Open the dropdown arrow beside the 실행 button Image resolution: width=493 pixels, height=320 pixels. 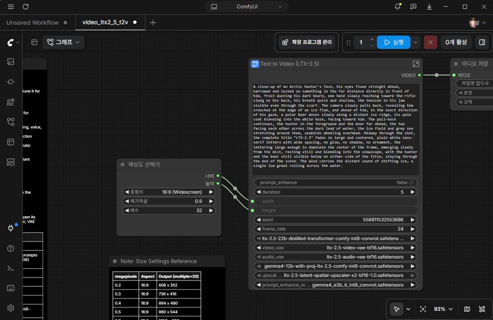coord(415,43)
